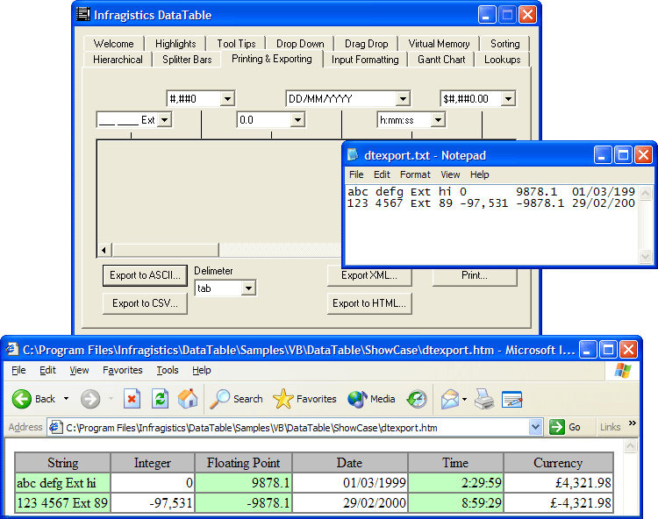
Task: Open the Favorites menu in IE menu bar
Action: point(123,370)
